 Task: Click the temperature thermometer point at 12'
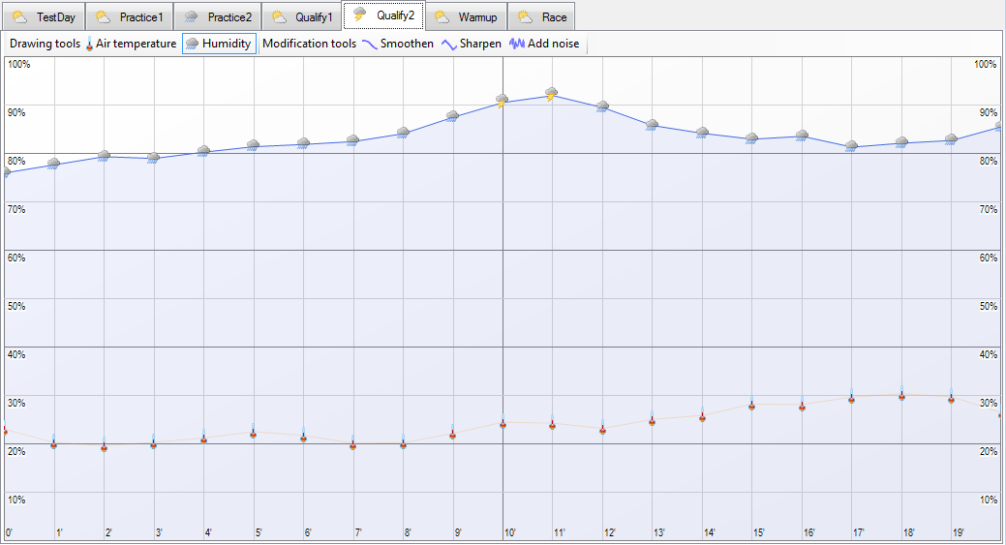[602, 427]
